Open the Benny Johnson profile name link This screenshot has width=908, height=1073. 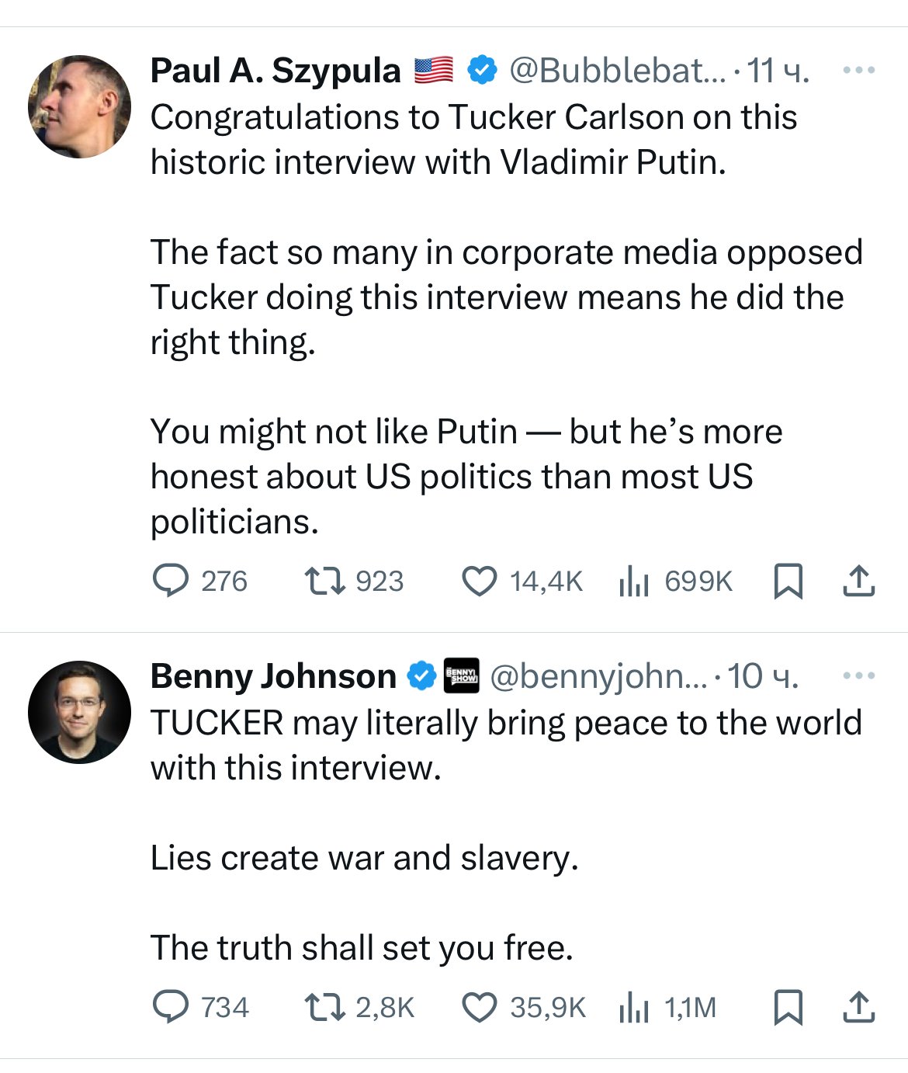tap(273, 676)
